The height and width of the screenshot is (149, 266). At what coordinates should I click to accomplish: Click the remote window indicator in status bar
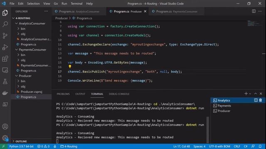[3, 146]
